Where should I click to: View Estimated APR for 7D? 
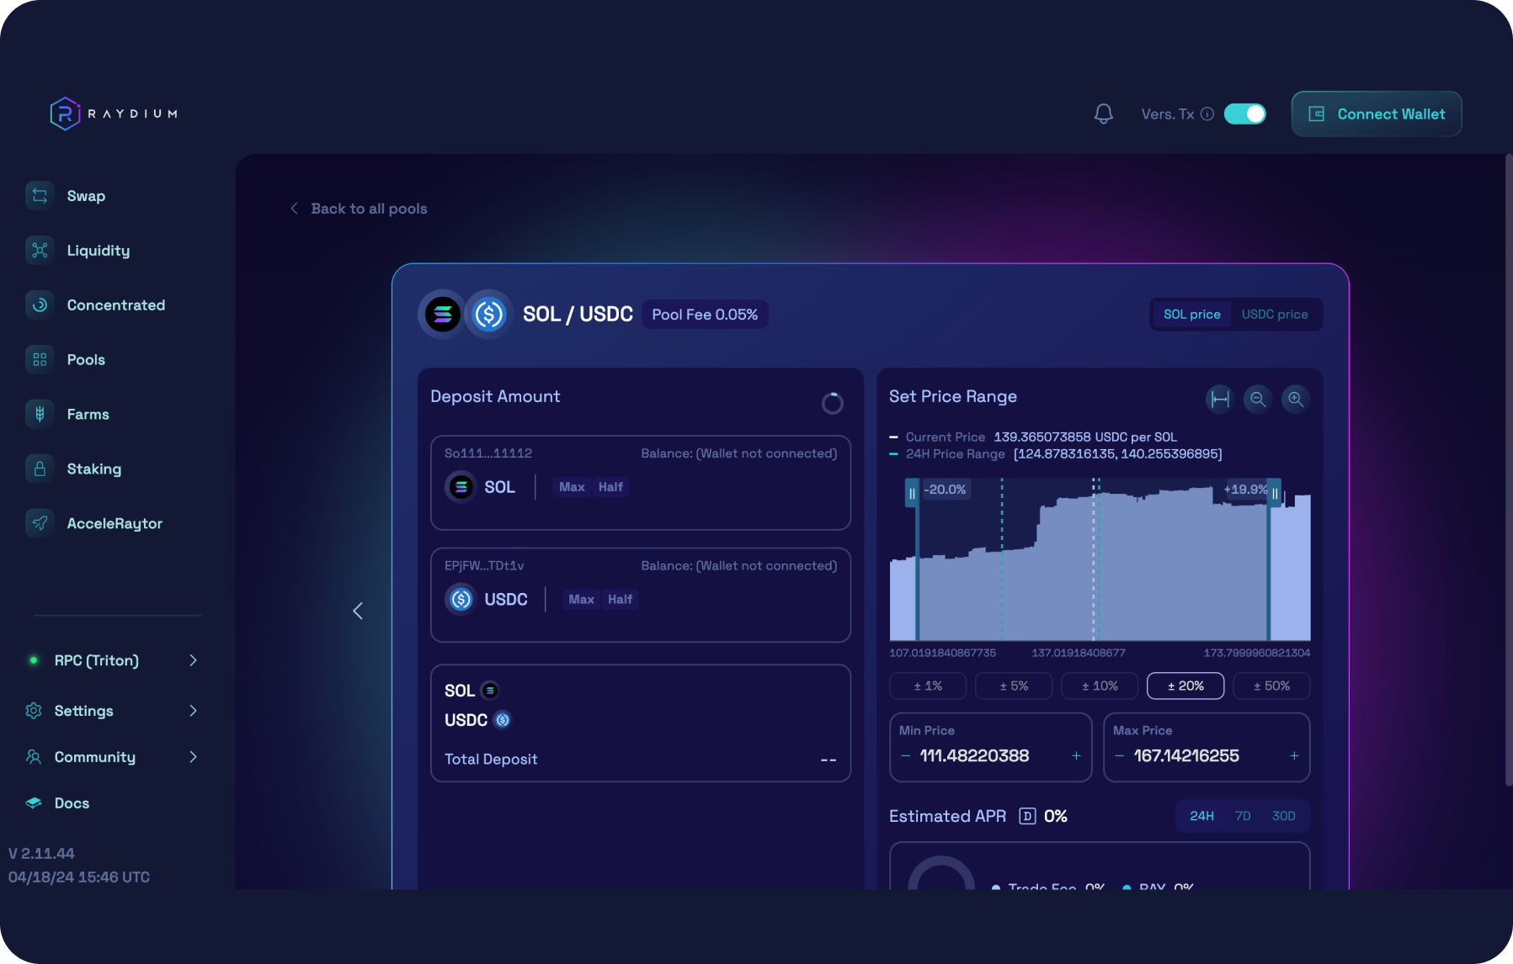click(1243, 815)
